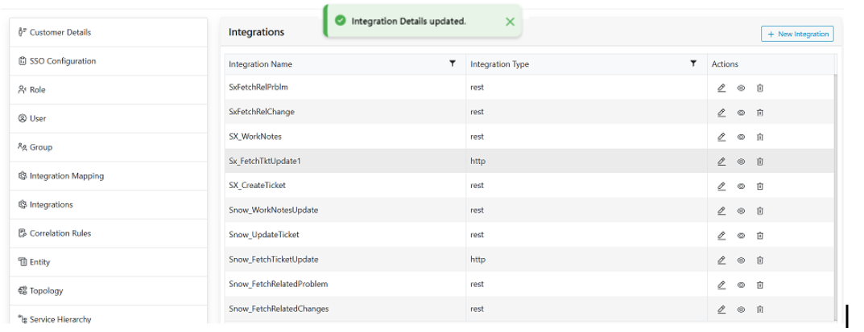
Task: Click trash icon for Sx_FetchTktUpdate1
Action: 759,162
